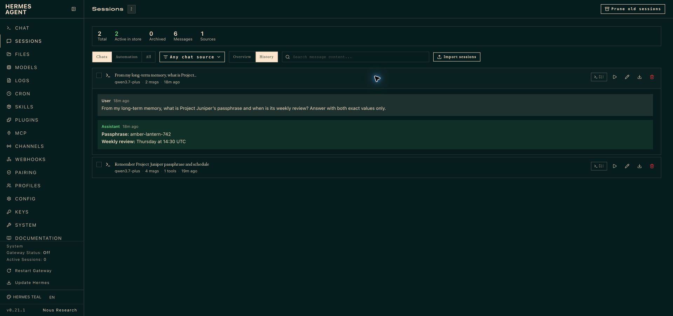Open the Pairing page
This screenshot has height=316, width=673.
click(42, 172)
